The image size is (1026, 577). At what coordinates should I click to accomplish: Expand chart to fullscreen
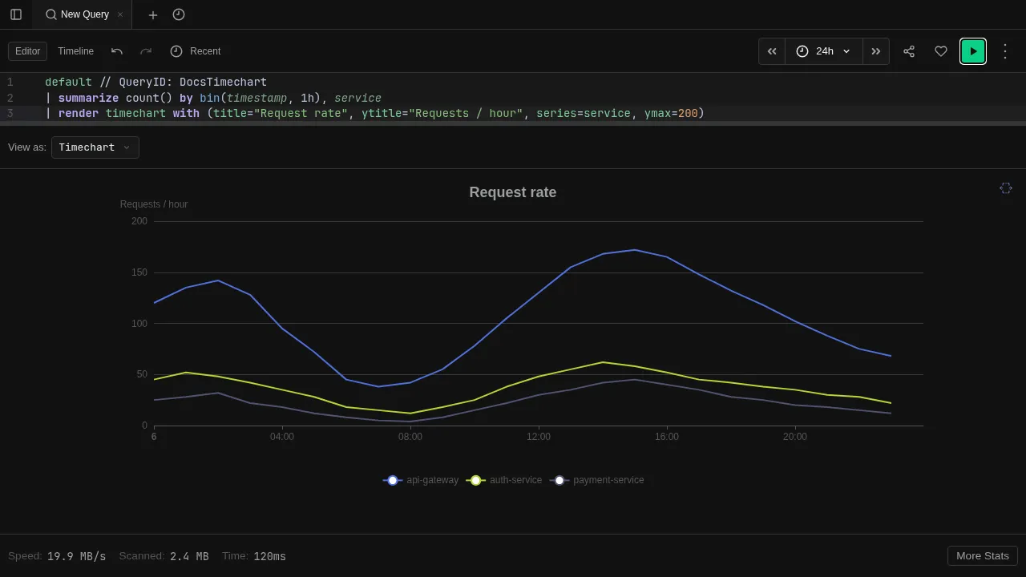[x=1006, y=188]
